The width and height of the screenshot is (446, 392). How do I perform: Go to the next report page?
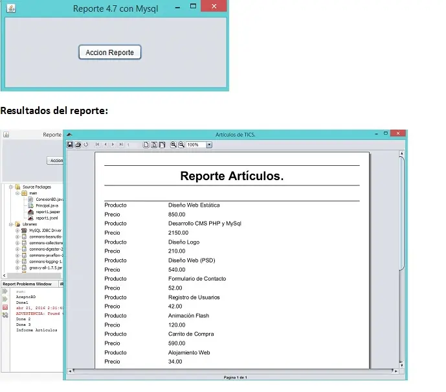point(113,144)
